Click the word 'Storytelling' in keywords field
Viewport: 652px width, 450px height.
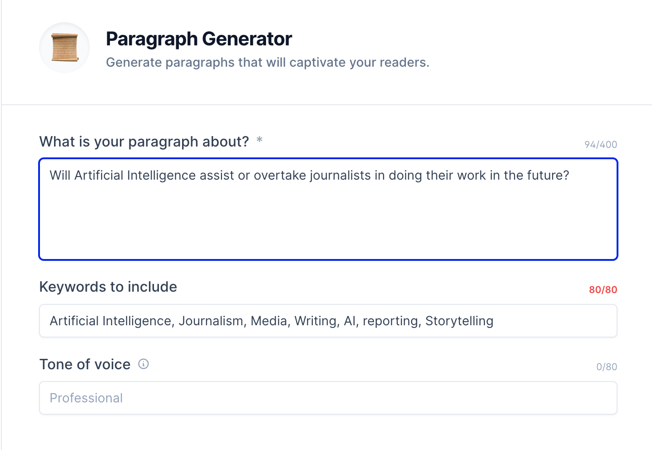click(459, 321)
